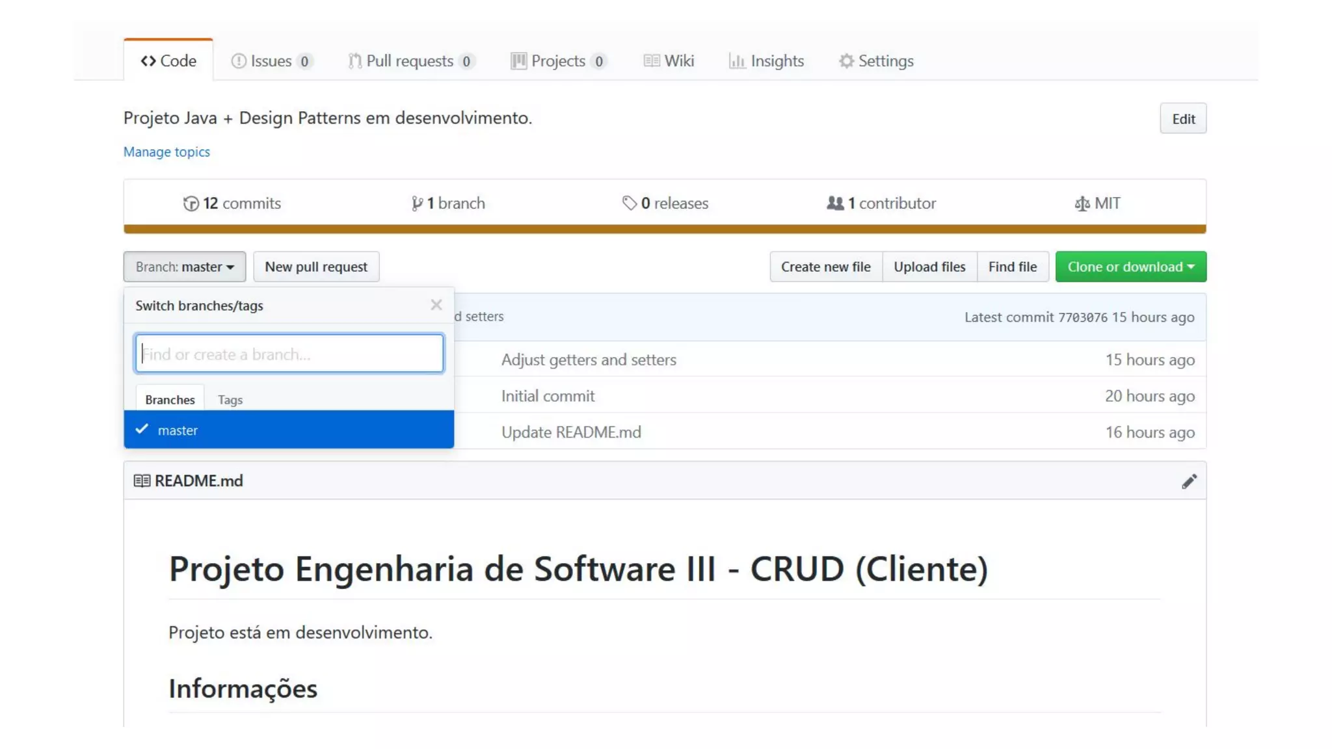Close the Switch branches/tags popup

(x=436, y=305)
